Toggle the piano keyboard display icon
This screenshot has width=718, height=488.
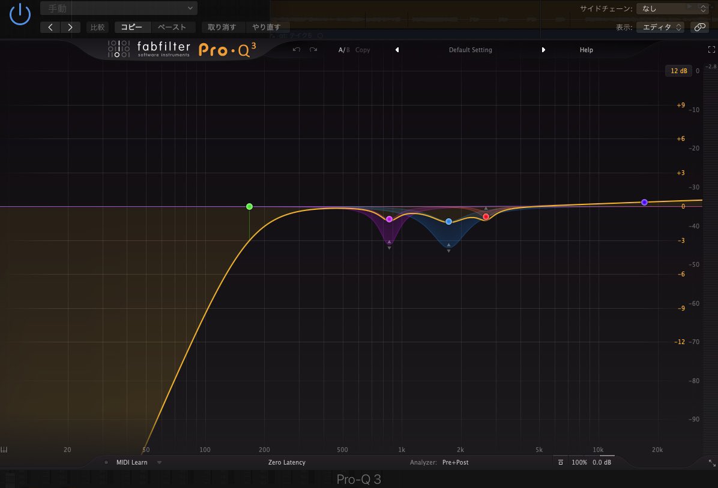[x=4, y=450]
